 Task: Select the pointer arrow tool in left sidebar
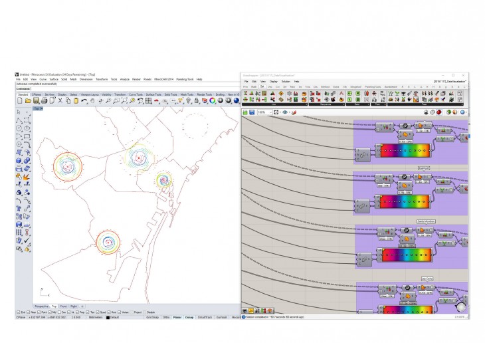click(18, 111)
